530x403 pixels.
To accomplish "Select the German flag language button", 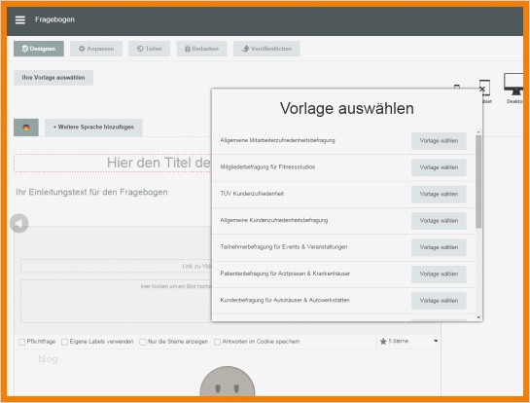I will coord(26,128).
